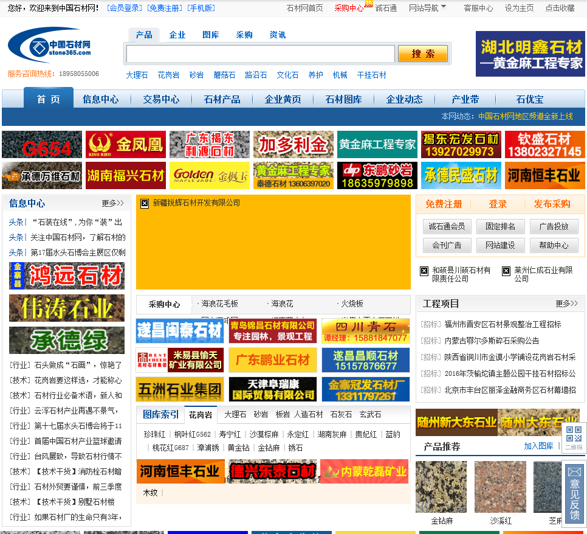Click the 大理石 quick search keyword
This screenshot has width=587, height=534.
(137, 75)
